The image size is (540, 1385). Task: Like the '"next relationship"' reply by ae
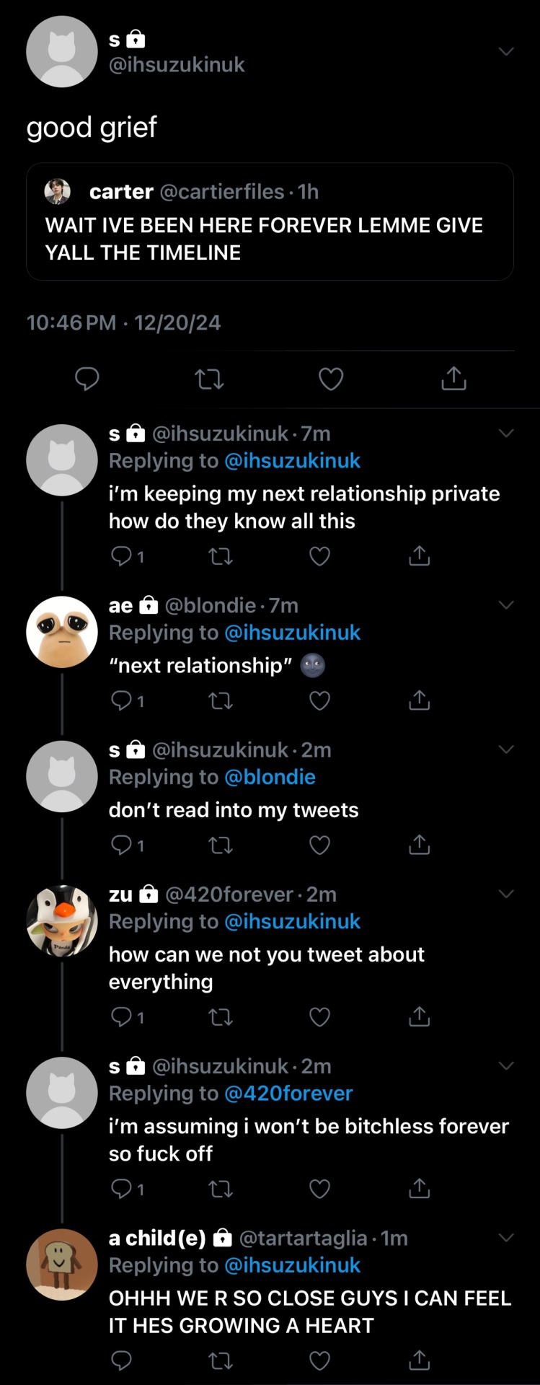click(319, 700)
